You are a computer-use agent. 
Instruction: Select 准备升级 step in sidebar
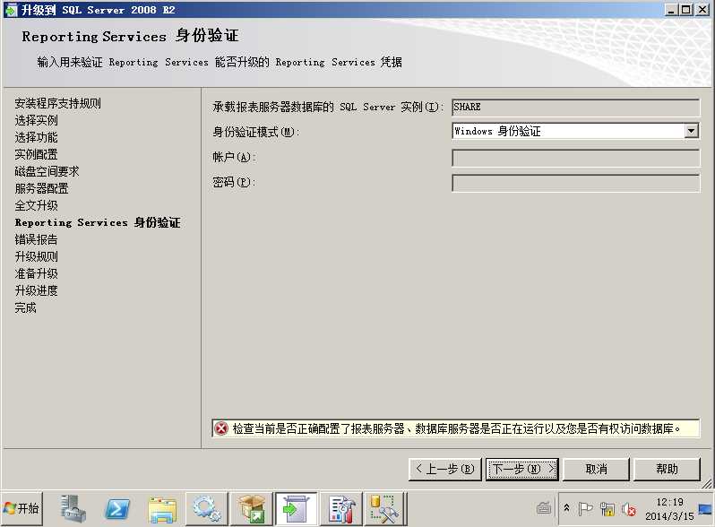click(x=36, y=273)
